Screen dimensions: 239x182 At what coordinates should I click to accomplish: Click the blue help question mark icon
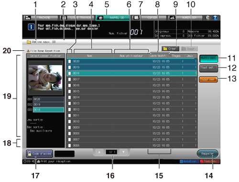(215, 18)
